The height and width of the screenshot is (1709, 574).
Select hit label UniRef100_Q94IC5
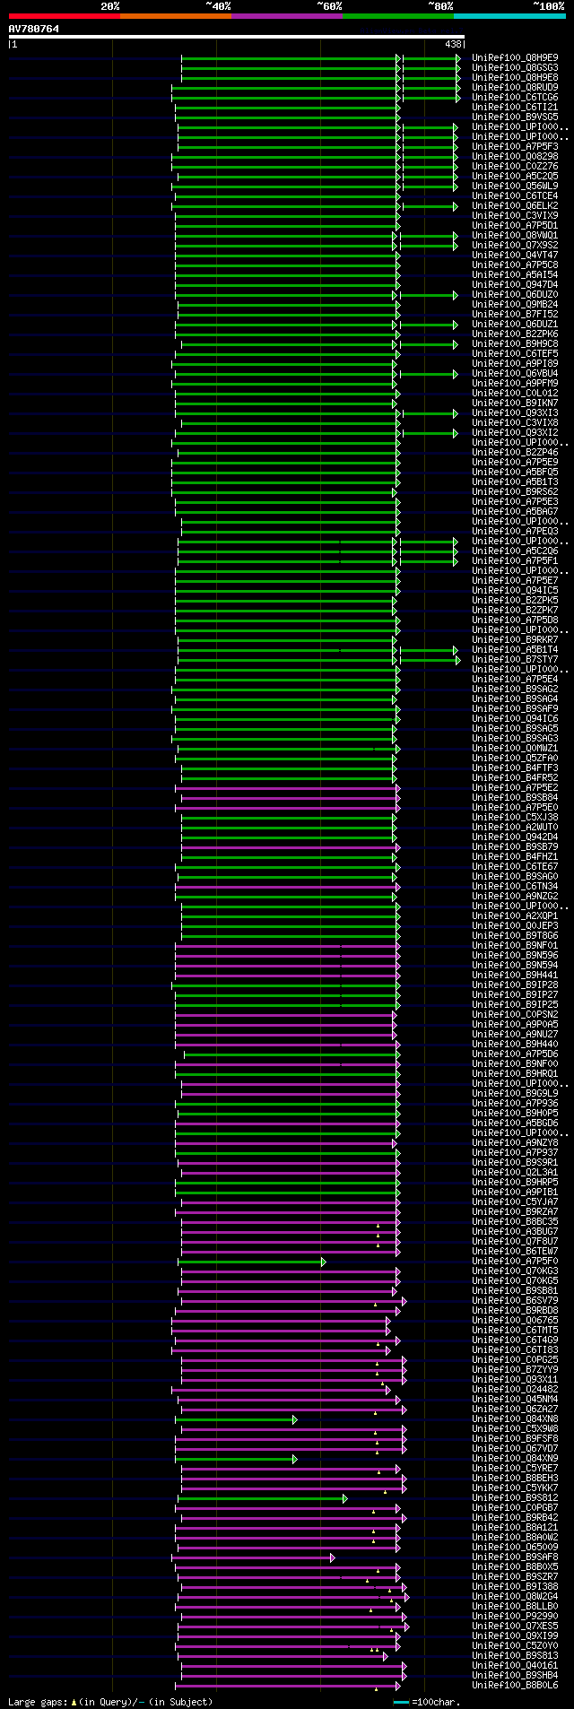click(515, 590)
